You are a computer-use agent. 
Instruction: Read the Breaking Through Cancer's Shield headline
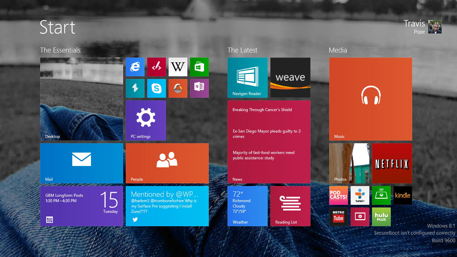(262, 110)
